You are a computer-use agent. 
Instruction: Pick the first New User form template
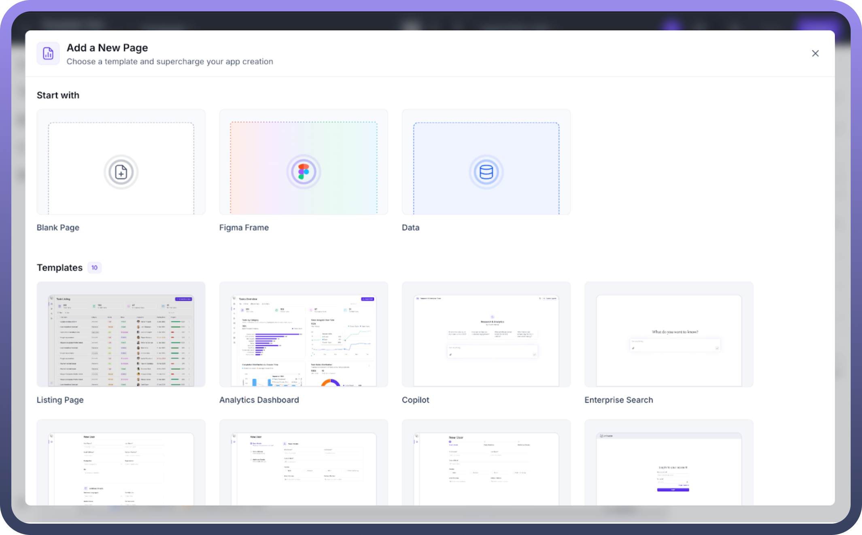(121, 463)
